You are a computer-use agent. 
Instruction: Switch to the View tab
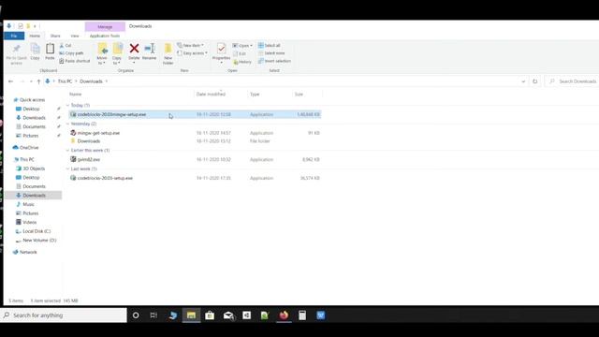tap(75, 36)
